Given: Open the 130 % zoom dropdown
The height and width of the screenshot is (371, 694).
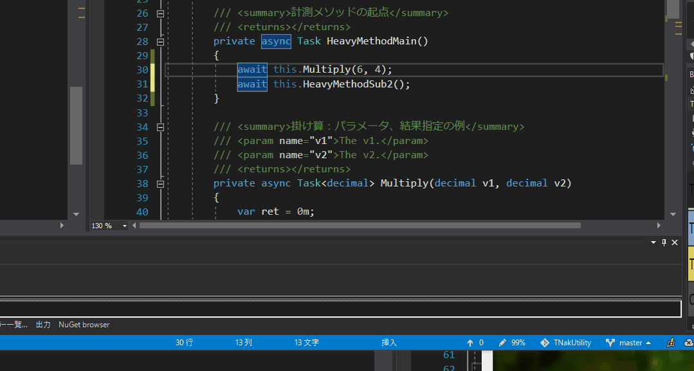Looking at the screenshot, I should [124, 226].
